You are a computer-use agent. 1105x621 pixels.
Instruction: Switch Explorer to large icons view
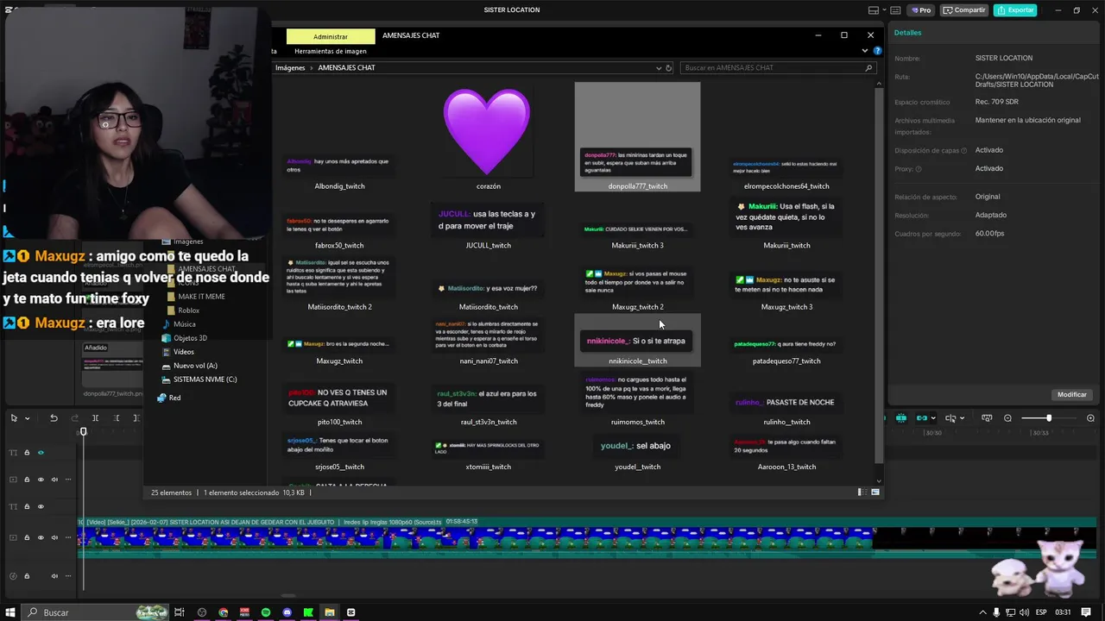(875, 492)
